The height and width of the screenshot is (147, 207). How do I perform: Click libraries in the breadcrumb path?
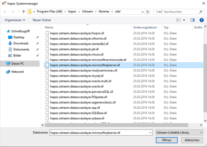click(104, 11)
